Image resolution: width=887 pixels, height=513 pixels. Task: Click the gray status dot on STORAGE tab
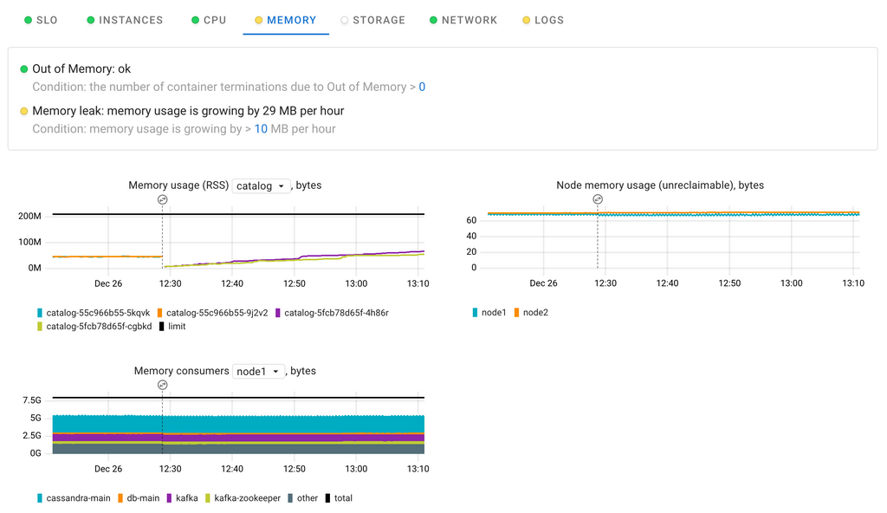tap(345, 20)
